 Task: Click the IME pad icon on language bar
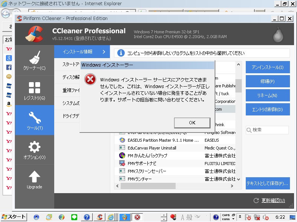pos(198,216)
